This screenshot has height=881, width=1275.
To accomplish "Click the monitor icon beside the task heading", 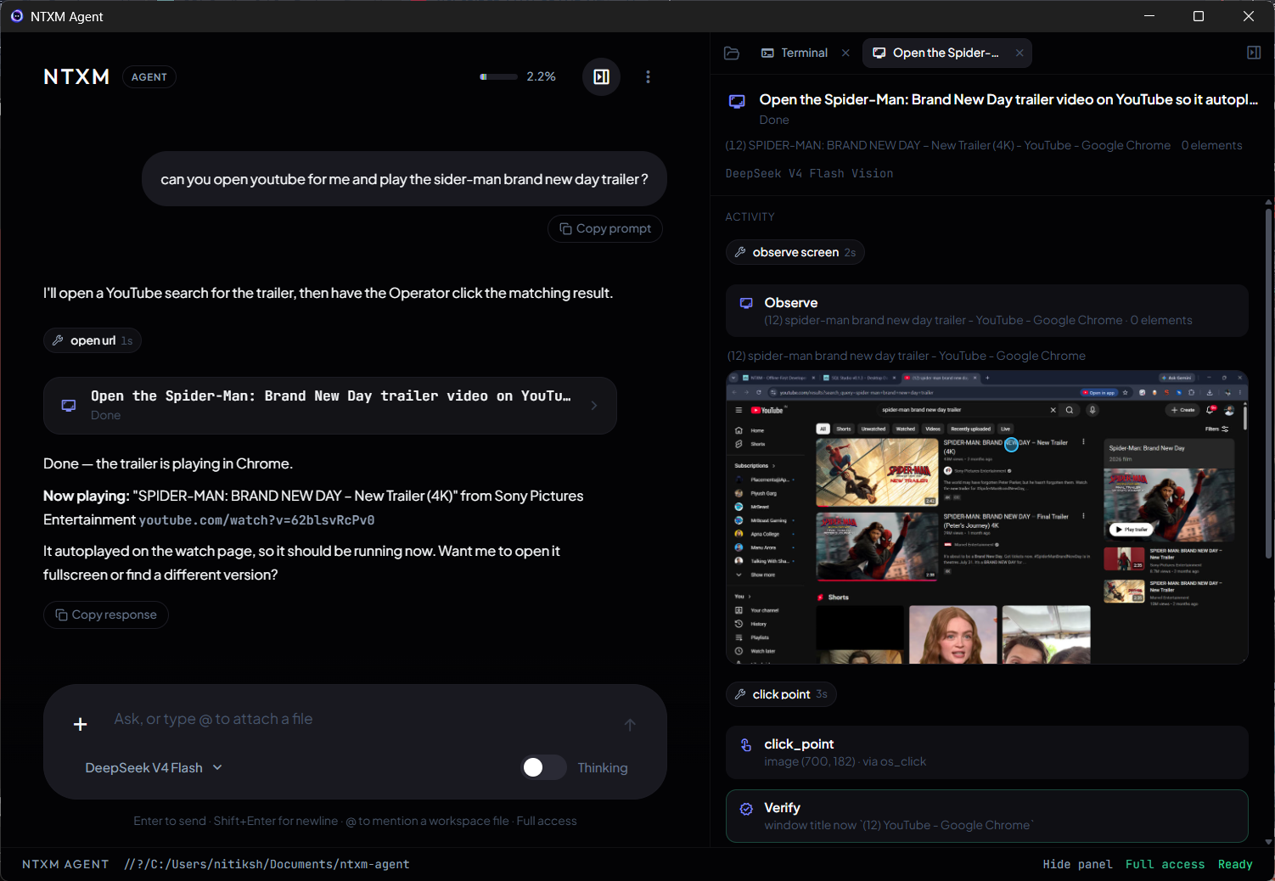I will click(737, 101).
